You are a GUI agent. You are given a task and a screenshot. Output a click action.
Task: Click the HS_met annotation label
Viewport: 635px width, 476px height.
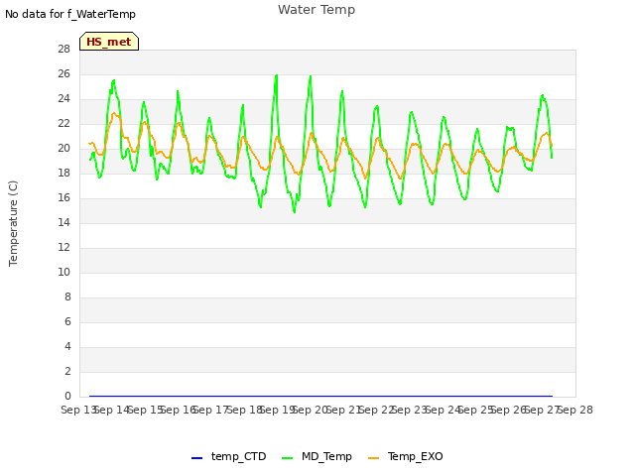tap(109, 42)
